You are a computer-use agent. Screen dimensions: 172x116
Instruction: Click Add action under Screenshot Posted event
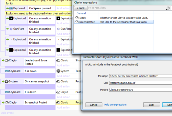click(x=63, y=107)
